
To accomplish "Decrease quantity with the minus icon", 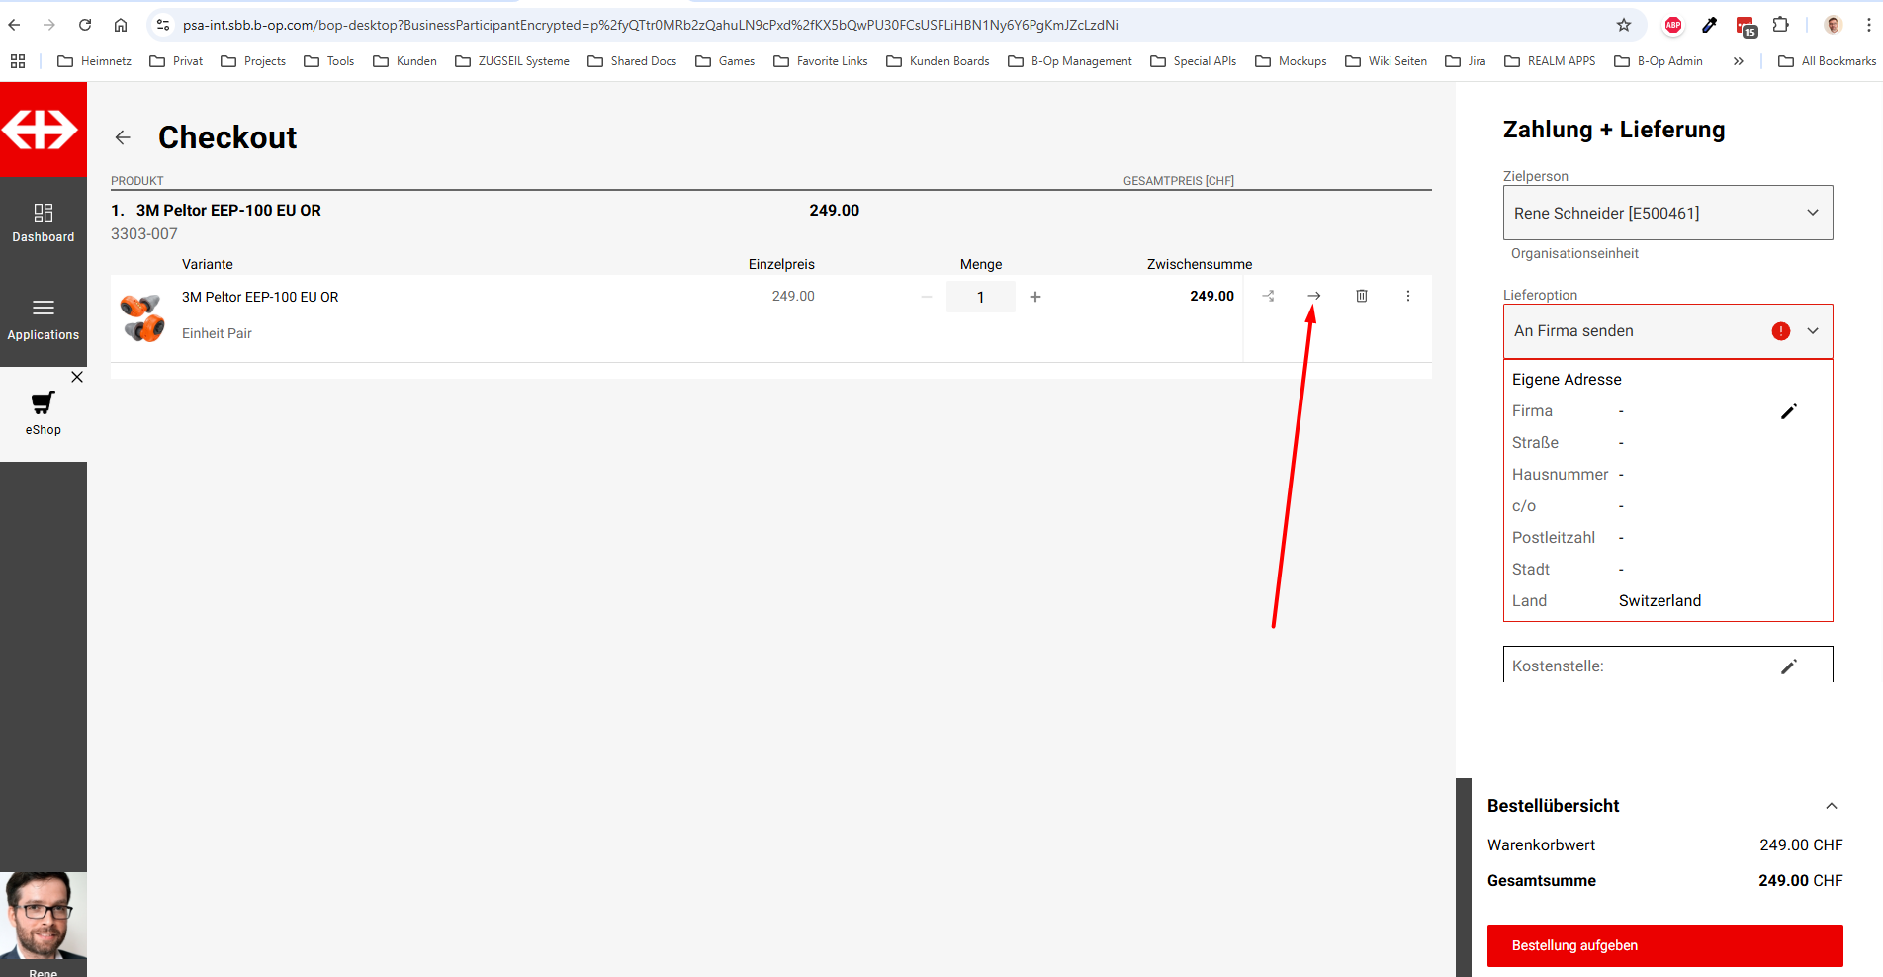I will pyautogui.click(x=927, y=297).
